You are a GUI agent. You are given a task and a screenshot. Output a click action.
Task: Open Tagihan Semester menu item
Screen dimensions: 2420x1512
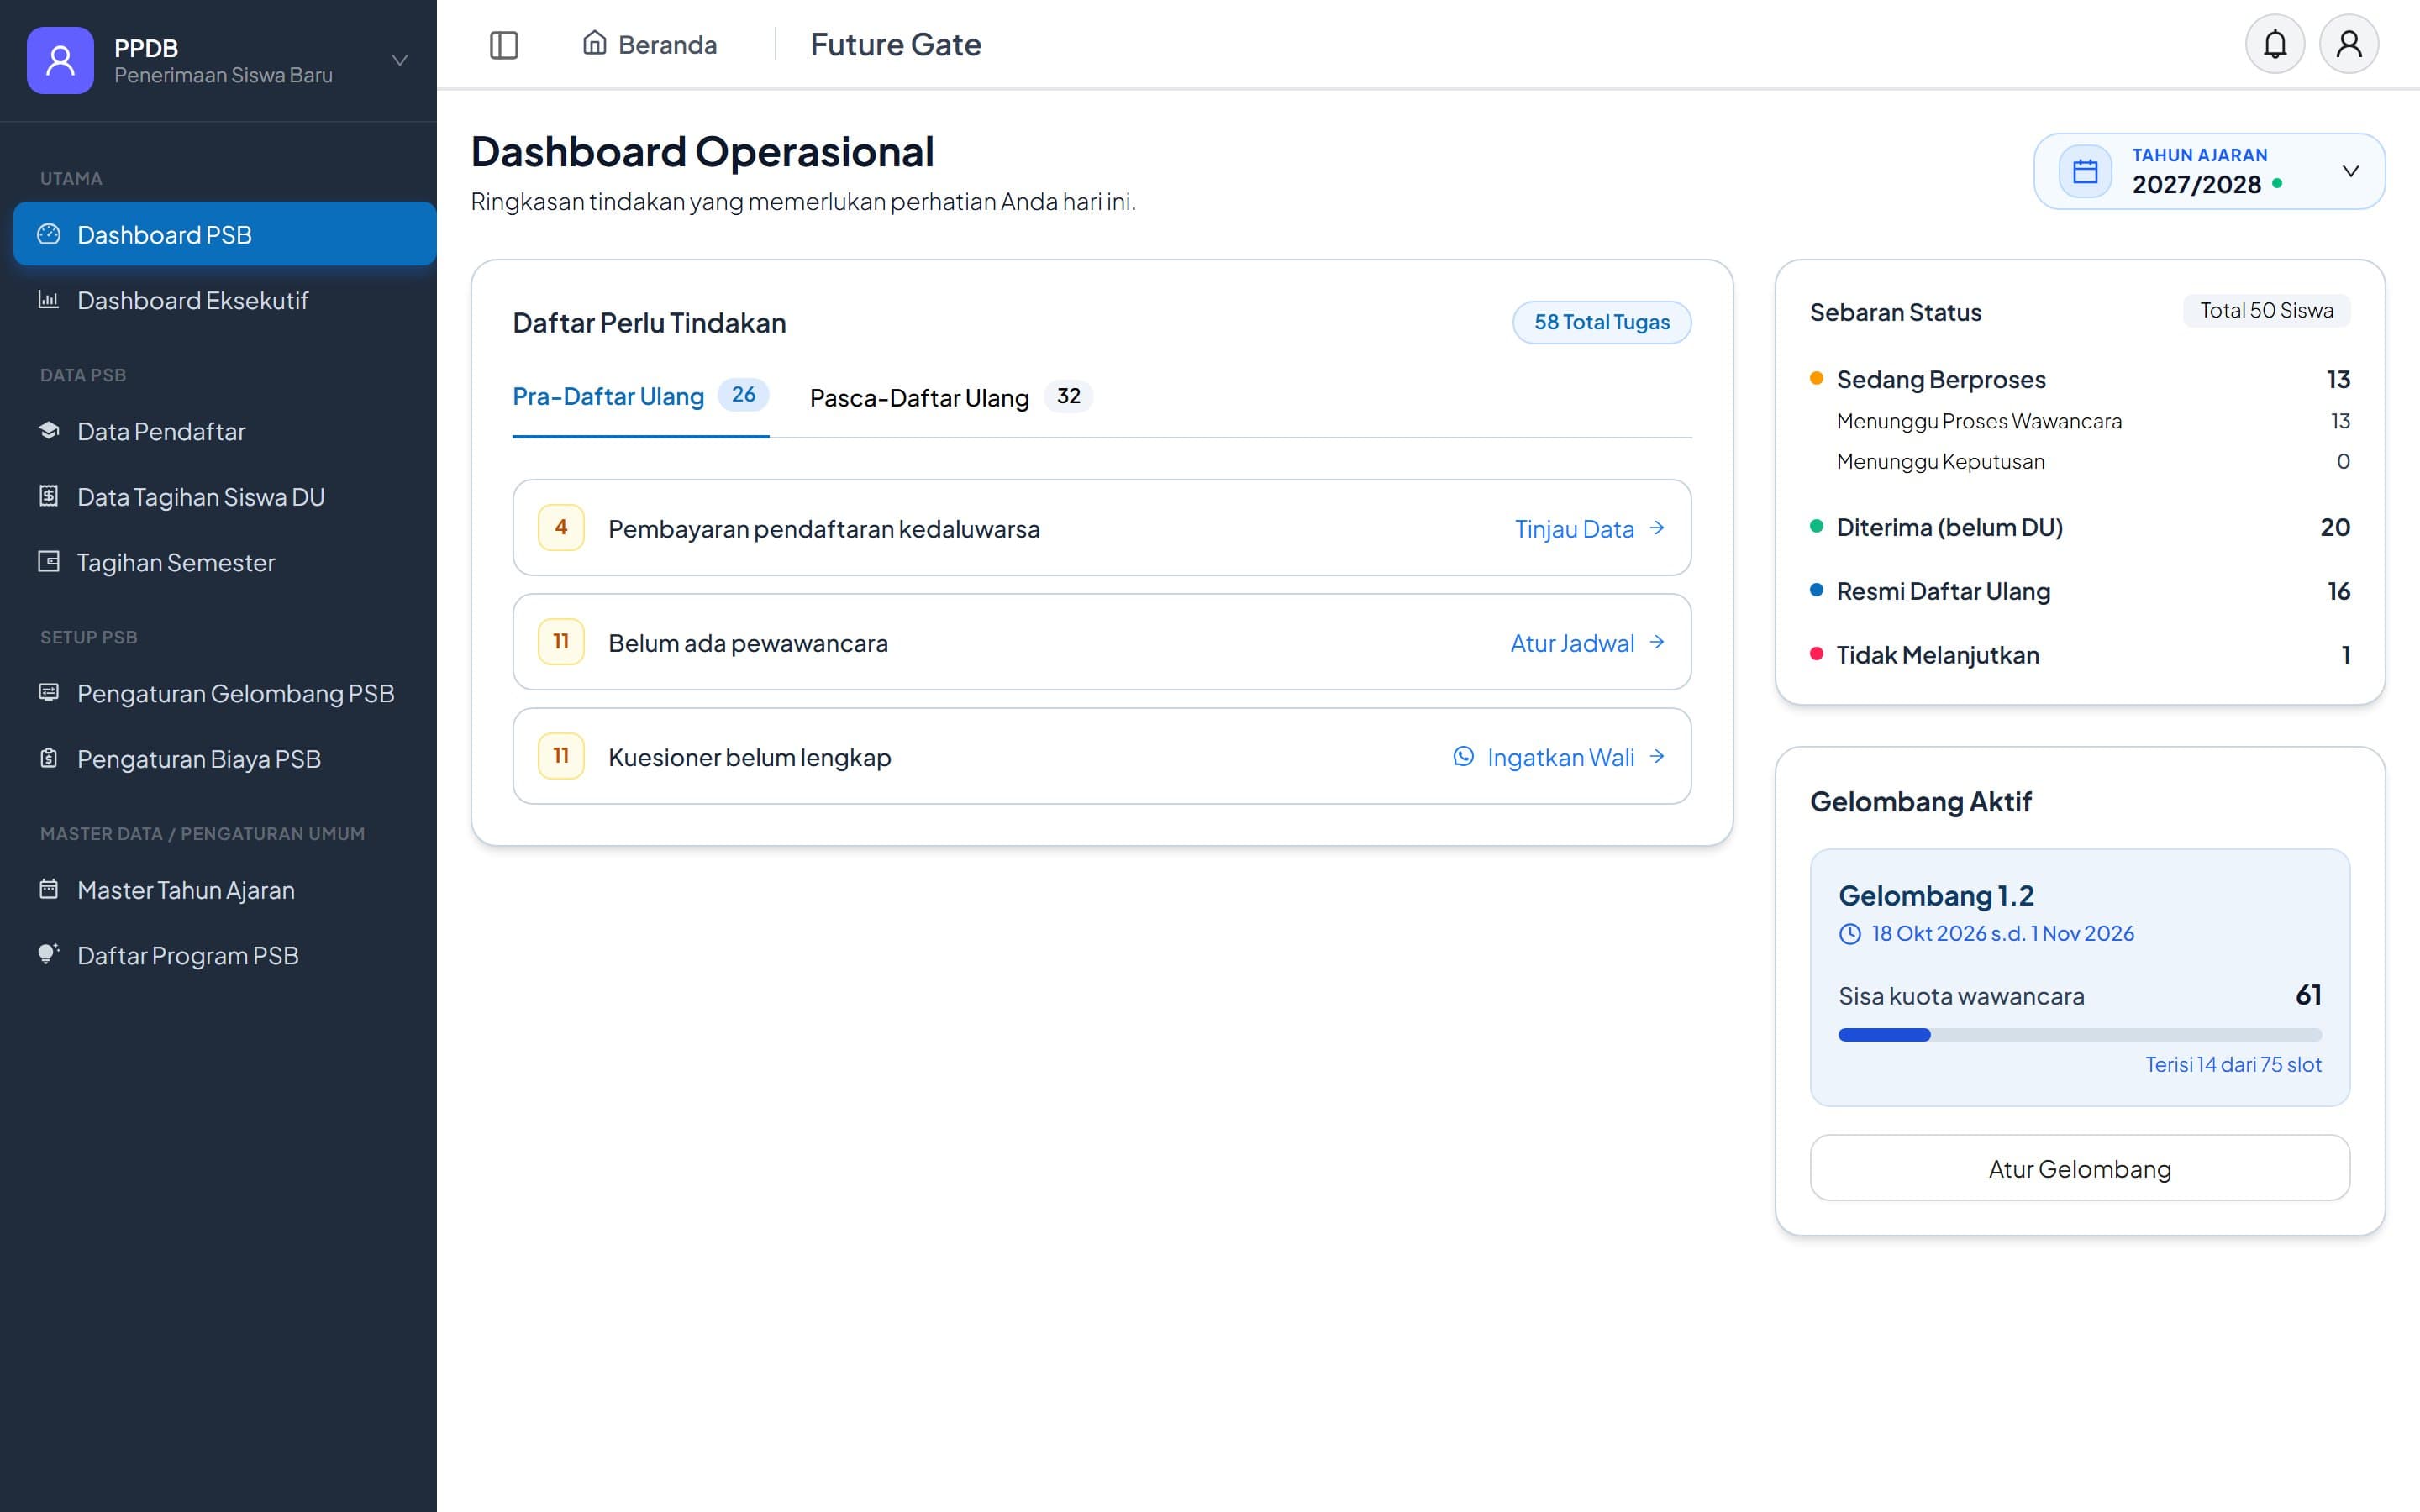point(224,562)
